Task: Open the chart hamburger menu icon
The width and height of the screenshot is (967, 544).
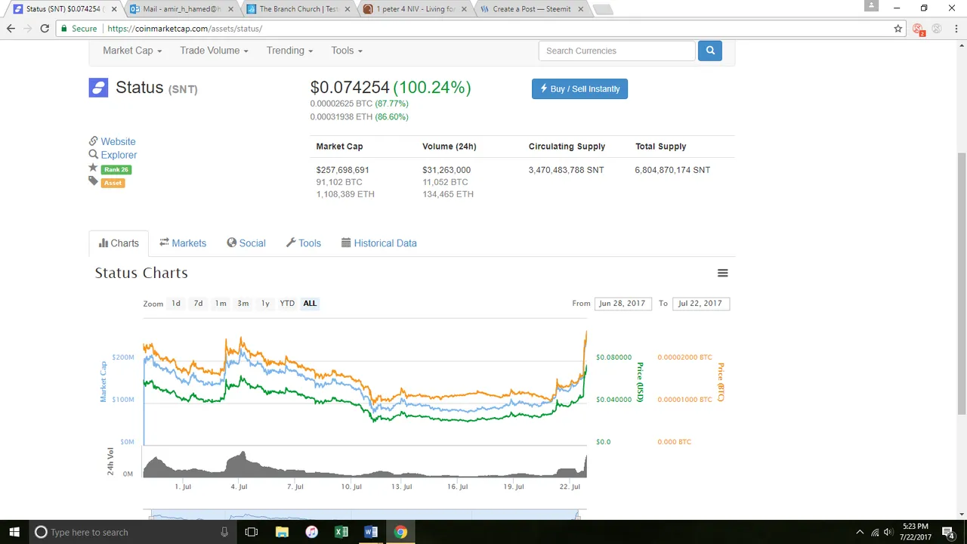Action: [x=722, y=273]
